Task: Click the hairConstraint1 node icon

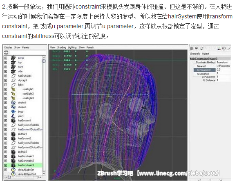Action: click(13, 156)
